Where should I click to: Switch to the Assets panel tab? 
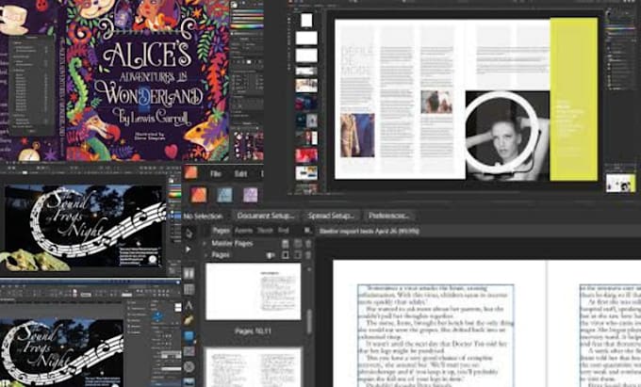click(x=243, y=231)
